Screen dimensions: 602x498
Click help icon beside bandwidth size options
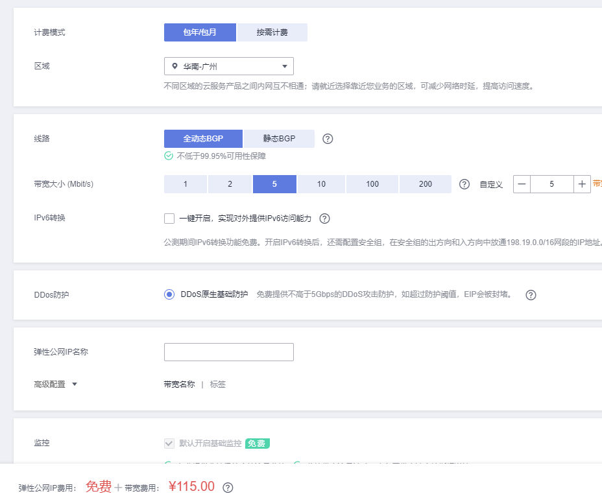pos(464,184)
